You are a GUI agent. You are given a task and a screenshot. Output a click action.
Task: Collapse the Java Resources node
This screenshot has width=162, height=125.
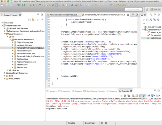click(x=5, y=34)
